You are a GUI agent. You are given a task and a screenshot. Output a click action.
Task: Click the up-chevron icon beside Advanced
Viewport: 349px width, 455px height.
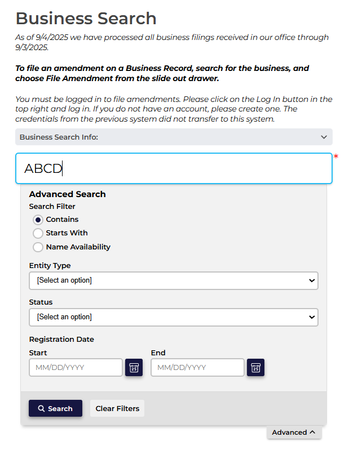[x=312, y=432]
